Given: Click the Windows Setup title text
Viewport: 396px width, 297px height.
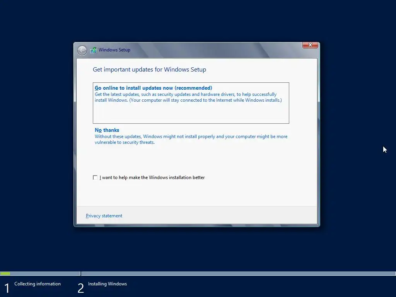Looking at the screenshot, I should point(114,50).
